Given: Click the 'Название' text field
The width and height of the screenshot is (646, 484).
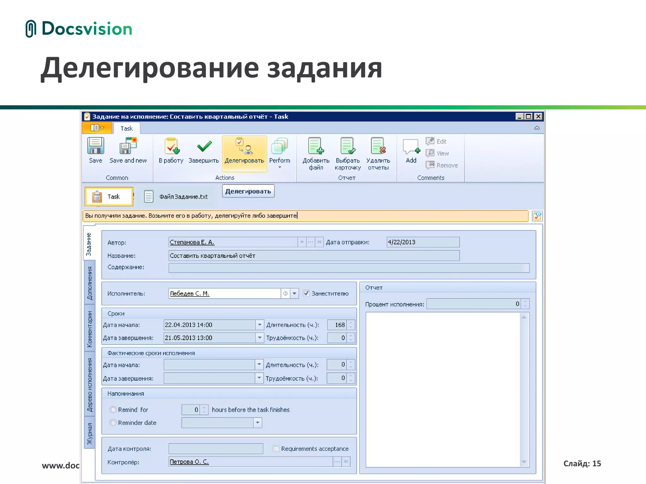Looking at the screenshot, I should (314, 256).
